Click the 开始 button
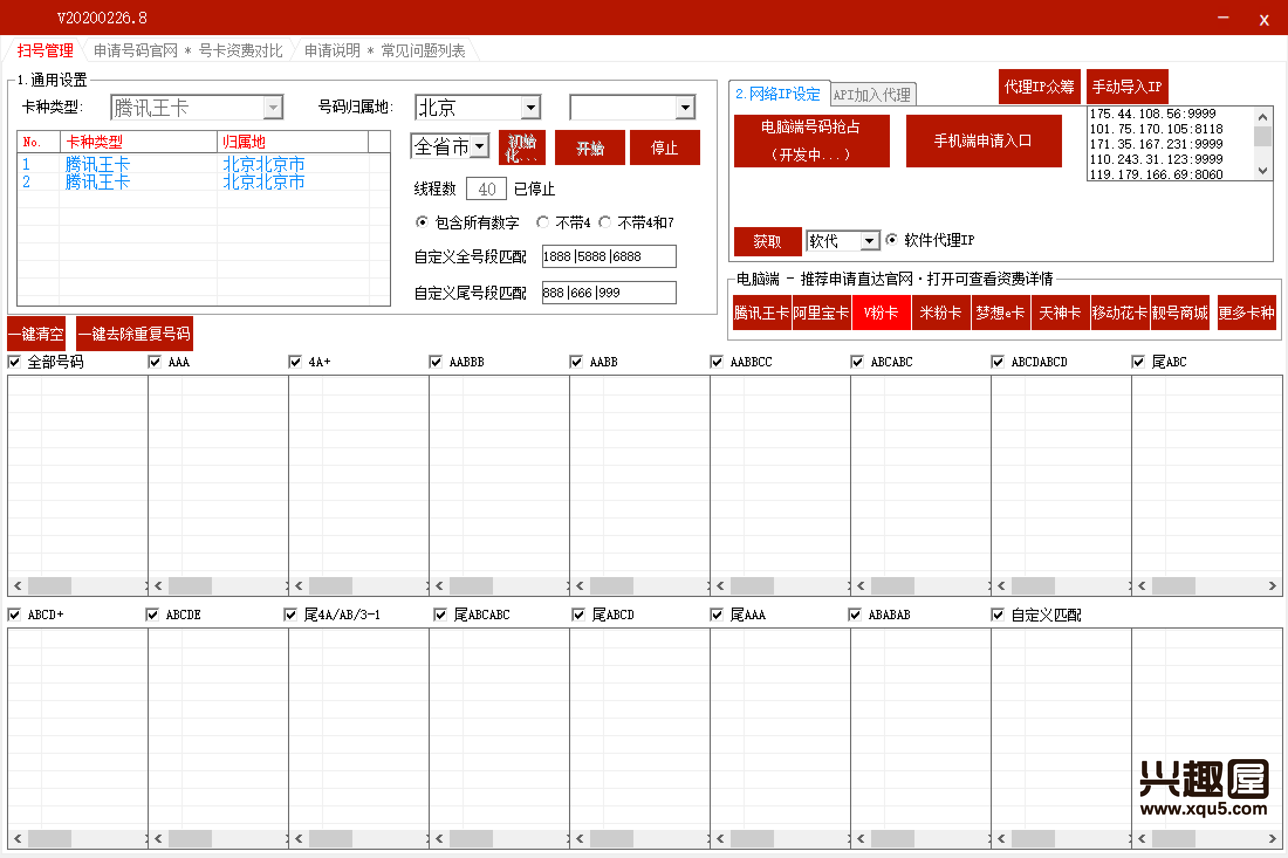The image size is (1288, 858). coord(590,147)
